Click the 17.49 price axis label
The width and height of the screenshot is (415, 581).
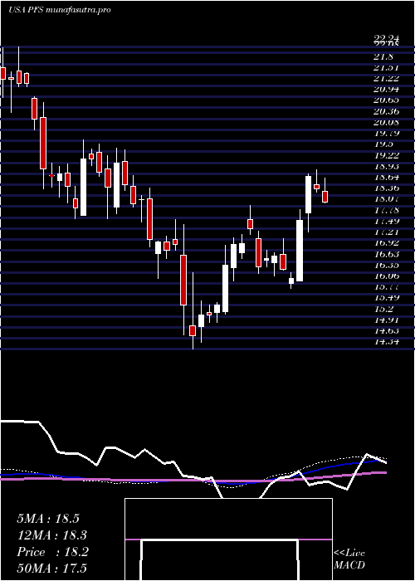coord(386,221)
